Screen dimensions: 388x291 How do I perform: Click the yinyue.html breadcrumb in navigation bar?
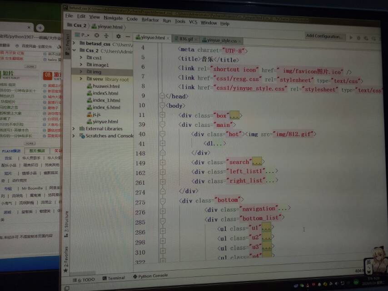(107, 26)
